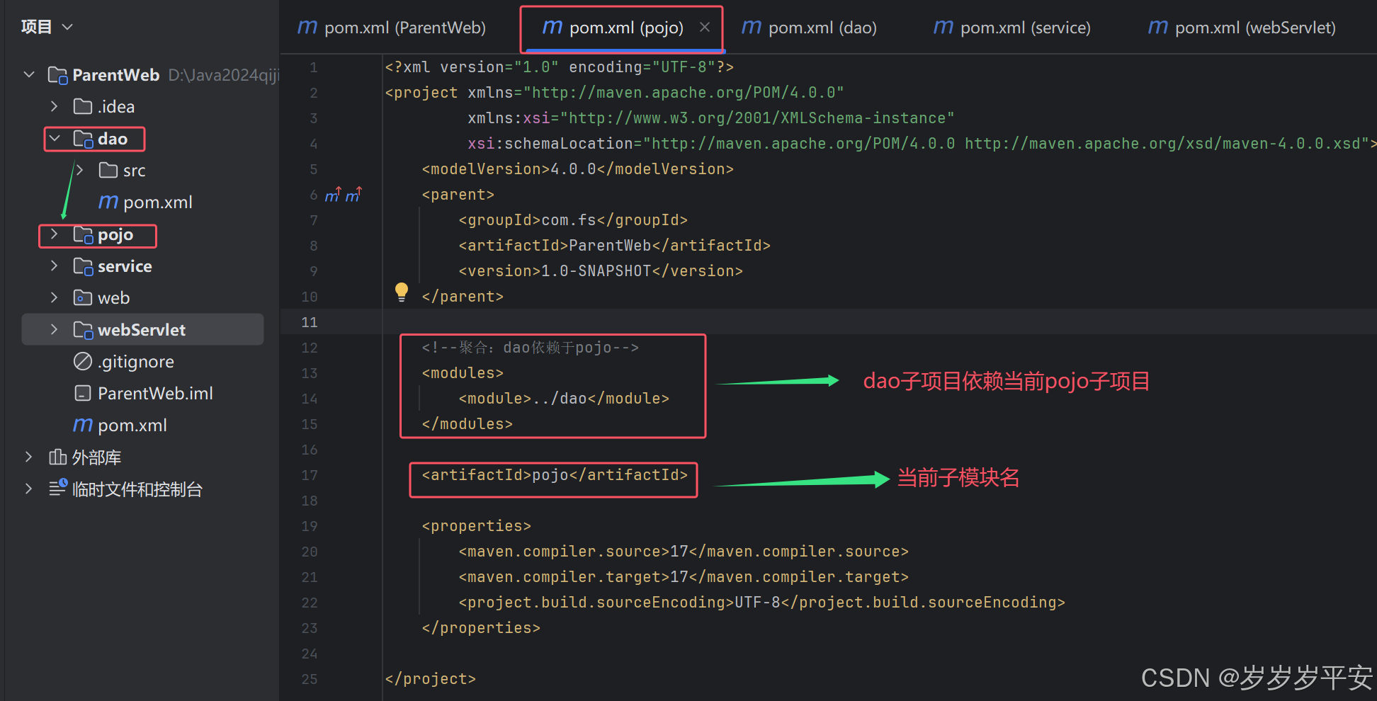Click the yellow lightbulb intention icon

pyautogui.click(x=402, y=292)
